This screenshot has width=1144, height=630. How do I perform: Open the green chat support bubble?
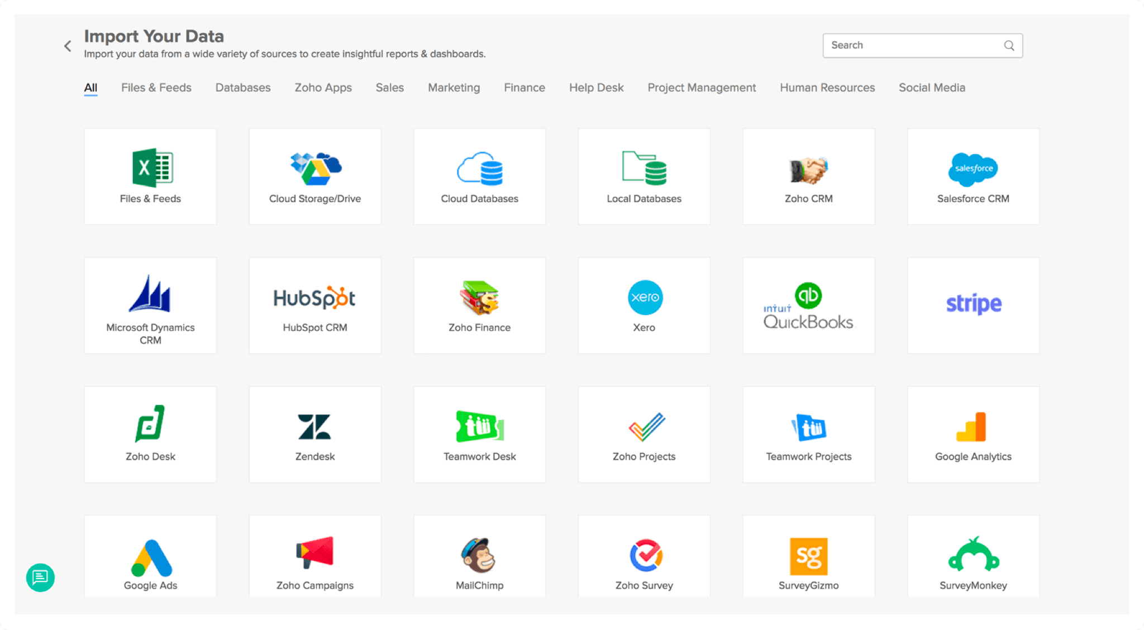pyautogui.click(x=40, y=577)
